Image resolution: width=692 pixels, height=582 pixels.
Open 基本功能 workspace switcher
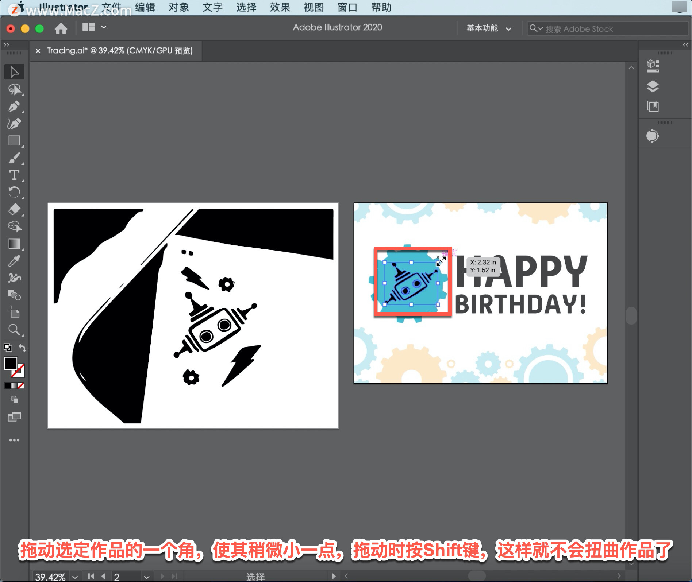click(x=489, y=28)
